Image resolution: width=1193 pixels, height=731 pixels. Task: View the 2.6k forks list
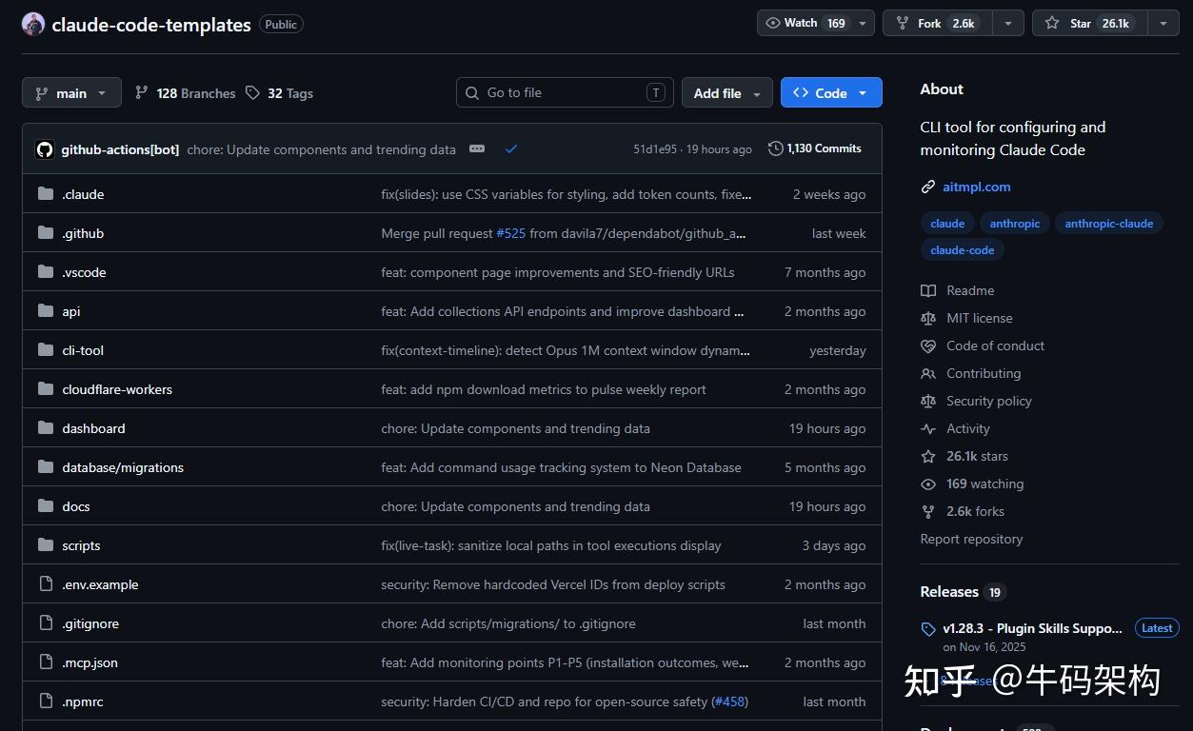pyautogui.click(x=975, y=512)
